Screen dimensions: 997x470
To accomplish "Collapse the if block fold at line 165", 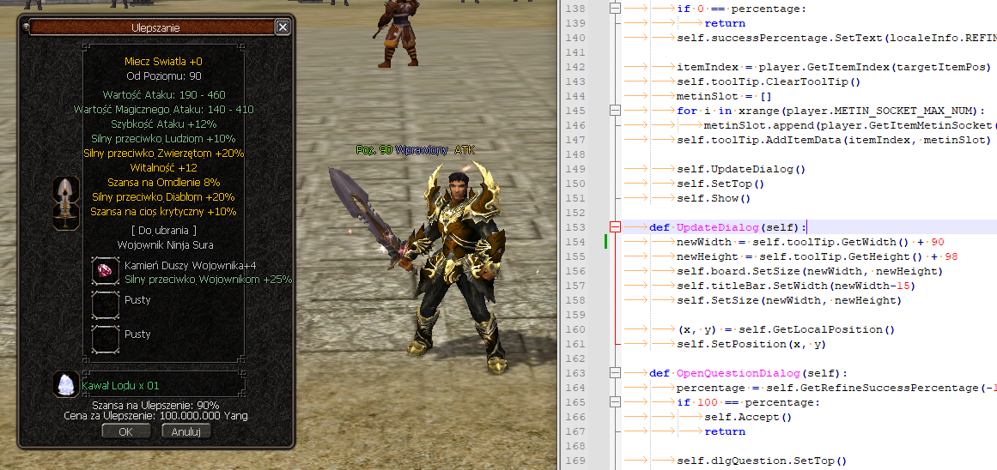I will 615,402.
